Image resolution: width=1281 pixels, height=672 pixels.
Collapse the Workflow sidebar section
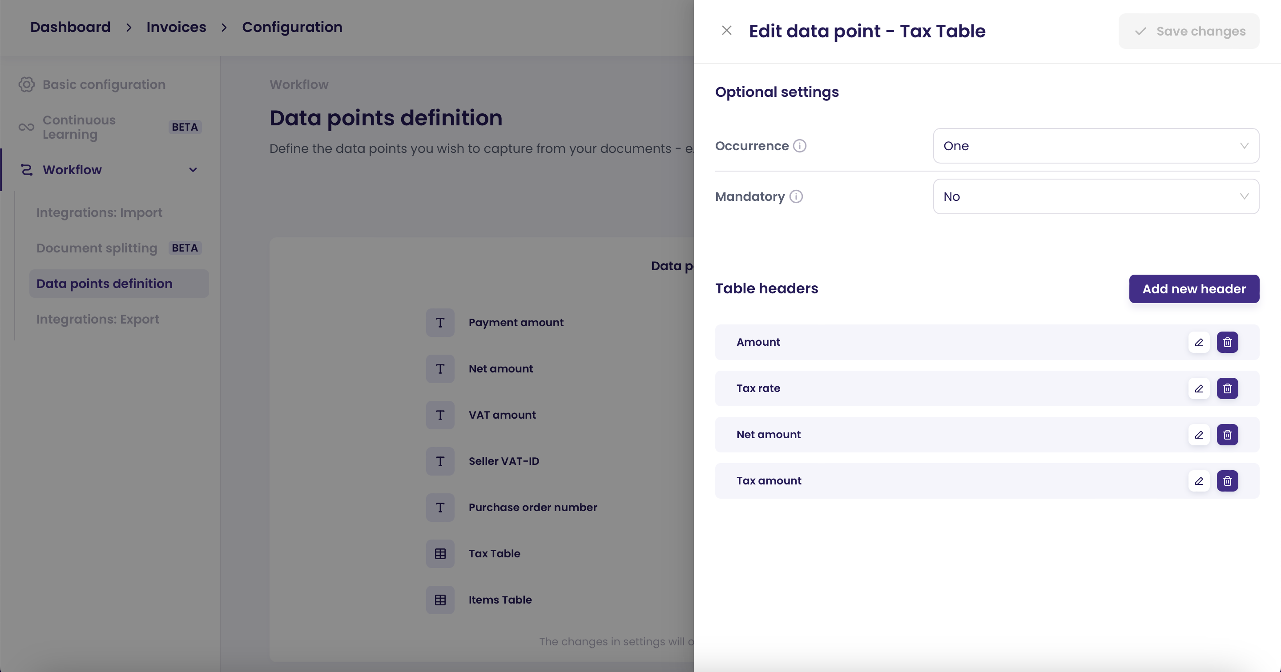click(193, 170)
